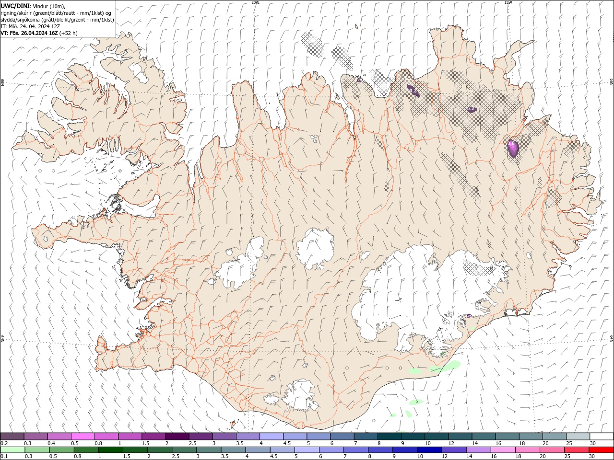The height and width of the screenshot is (460, 614).
Task: Pick the rain scale swatch starting at 0.5
Action: pos(61,450)
